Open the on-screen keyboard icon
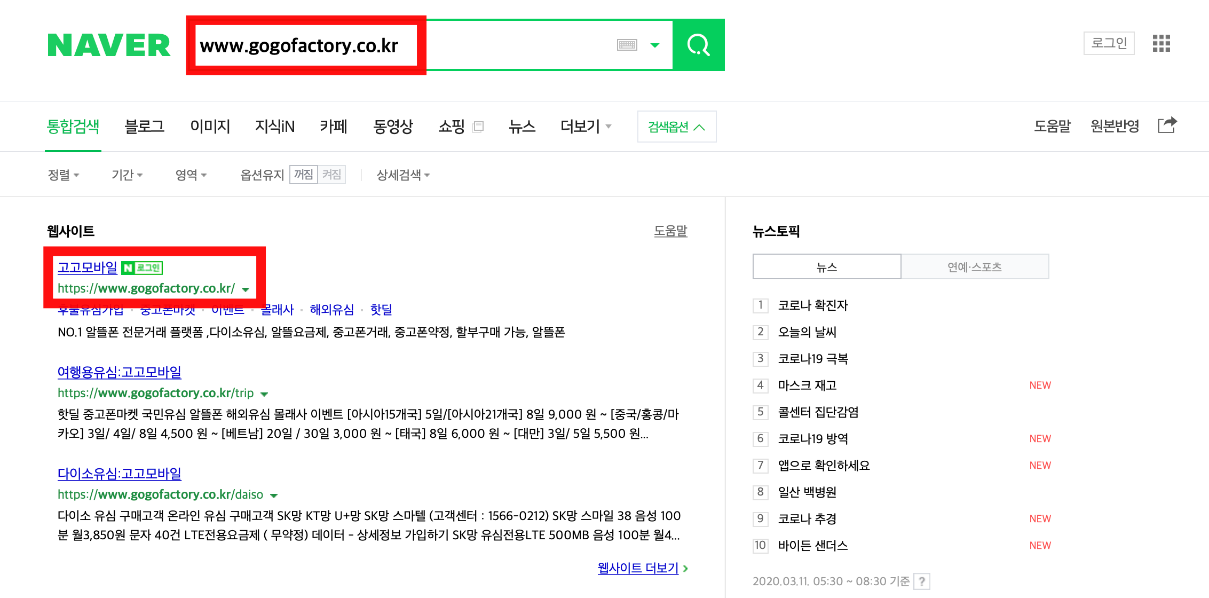The height and width of the screenshot is (598, 1209). click(627, 45)
